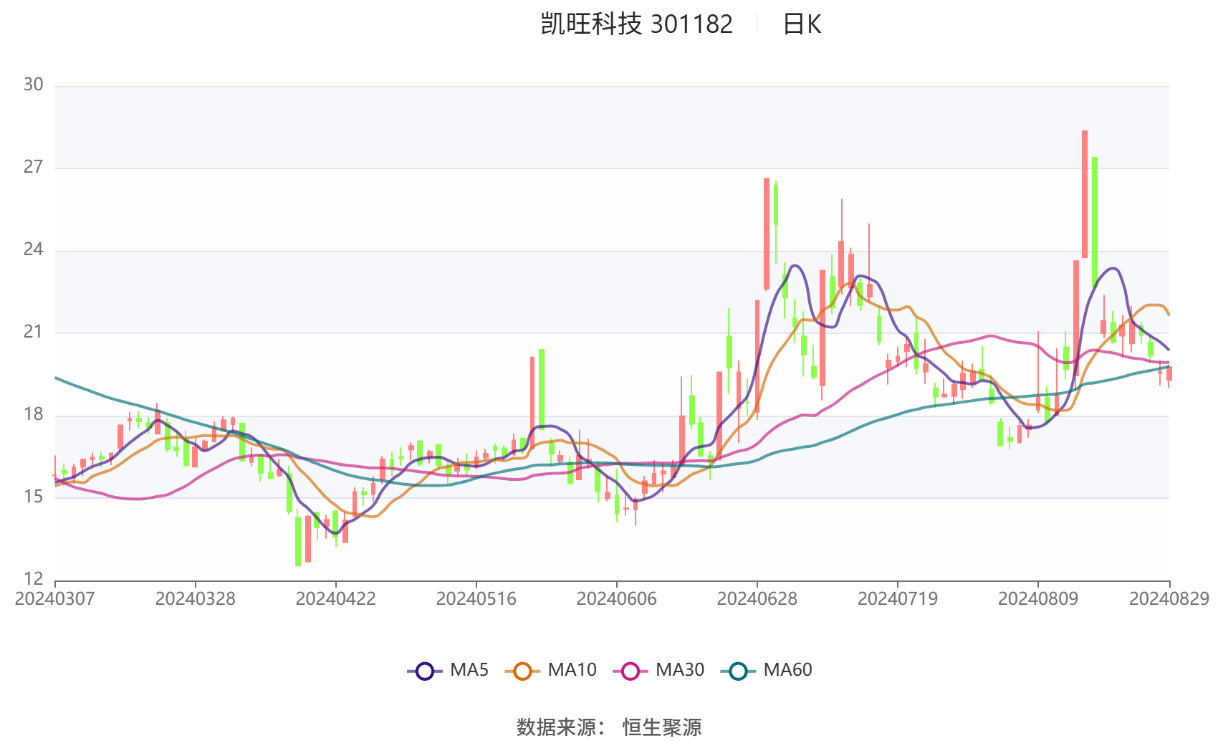This screenshot has width=1218, height=741.
Task: Click the 20240809 x-axis date label
Action: pos(1037,599)
